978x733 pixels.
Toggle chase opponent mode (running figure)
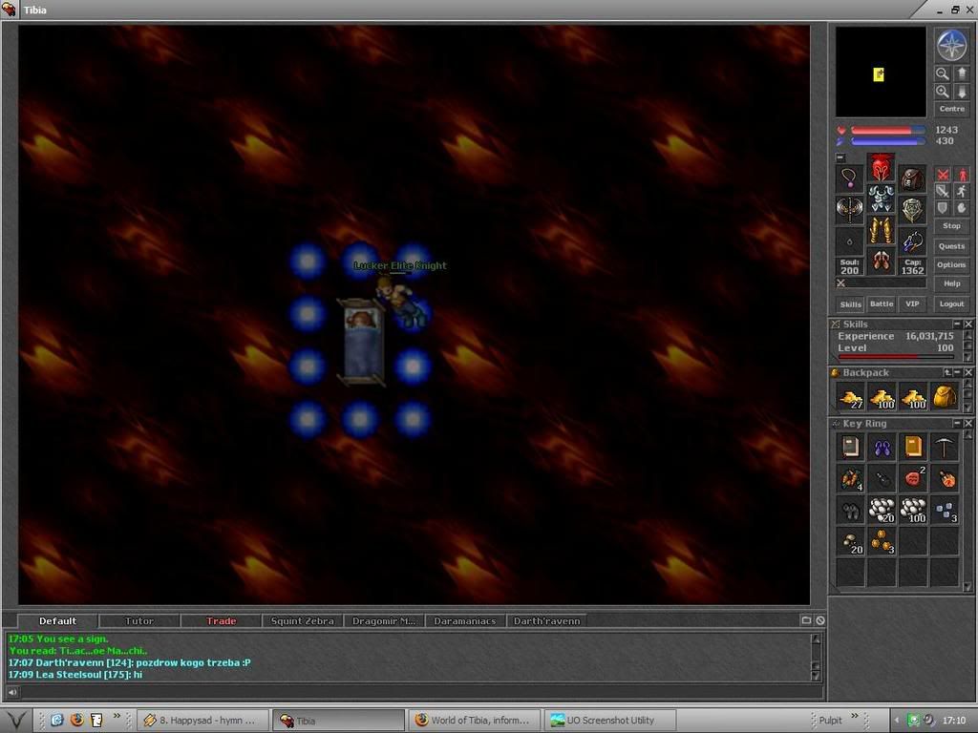point(962,191)
